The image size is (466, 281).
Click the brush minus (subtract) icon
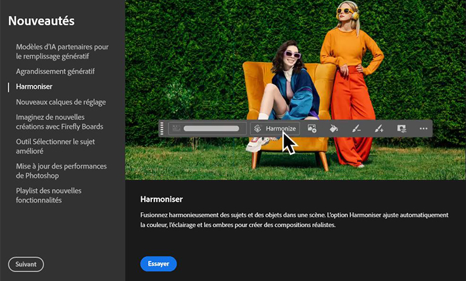point(356,128)
